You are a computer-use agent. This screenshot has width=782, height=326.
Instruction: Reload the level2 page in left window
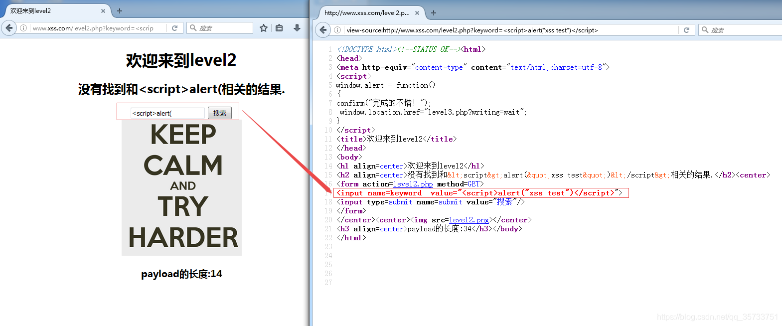click(x=174, y=28)
